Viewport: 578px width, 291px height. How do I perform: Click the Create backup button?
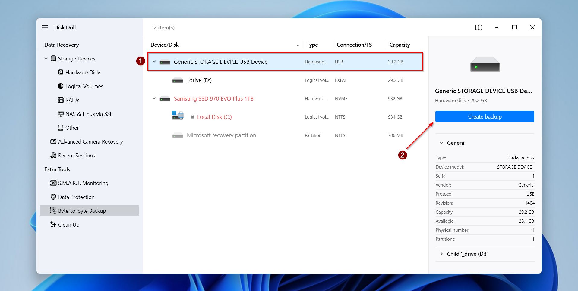pyautogui.click(x=484, y=116)
